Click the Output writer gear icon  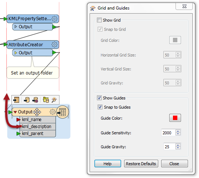pos(53,112)
